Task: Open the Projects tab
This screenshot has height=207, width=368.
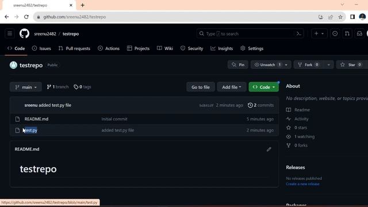Action: tap(138, 48)
